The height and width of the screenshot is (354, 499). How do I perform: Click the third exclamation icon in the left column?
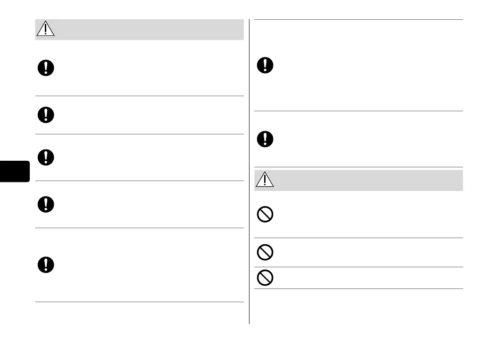coord(46,157)
